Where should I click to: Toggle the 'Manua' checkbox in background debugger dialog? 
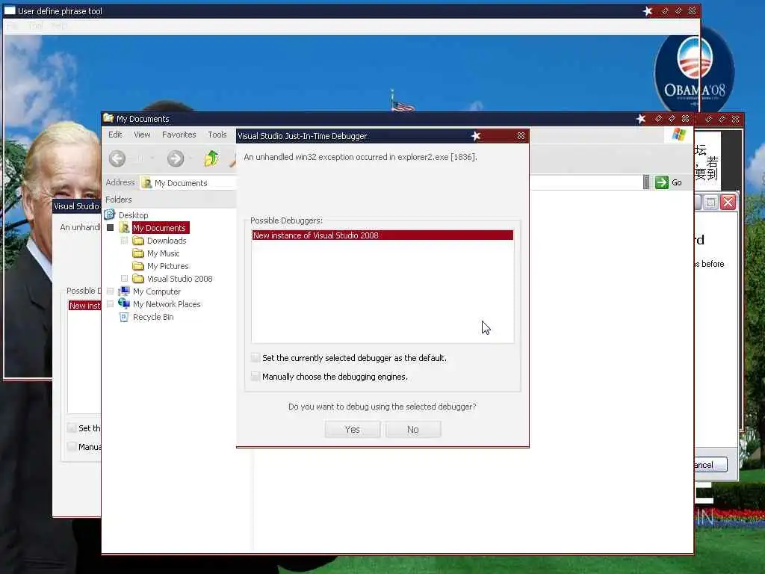(x=72, y=447)
